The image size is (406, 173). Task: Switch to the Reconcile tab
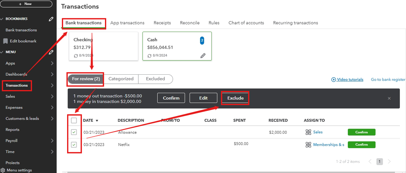coord(190,23)
